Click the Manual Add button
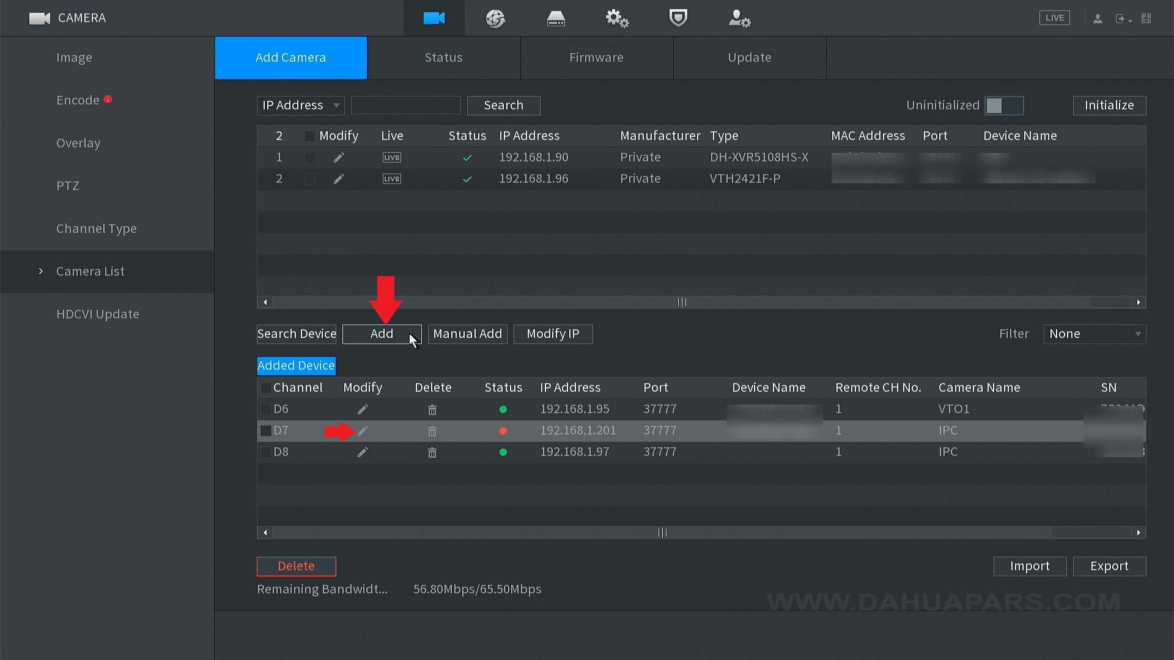This screenshot has width=1174, height=660. tap(468, 334)
